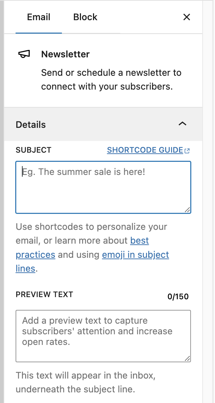Click the resize grip on the Subject textarea
Viewport: 215px width, 403px height.
click(x=188, y=210)
